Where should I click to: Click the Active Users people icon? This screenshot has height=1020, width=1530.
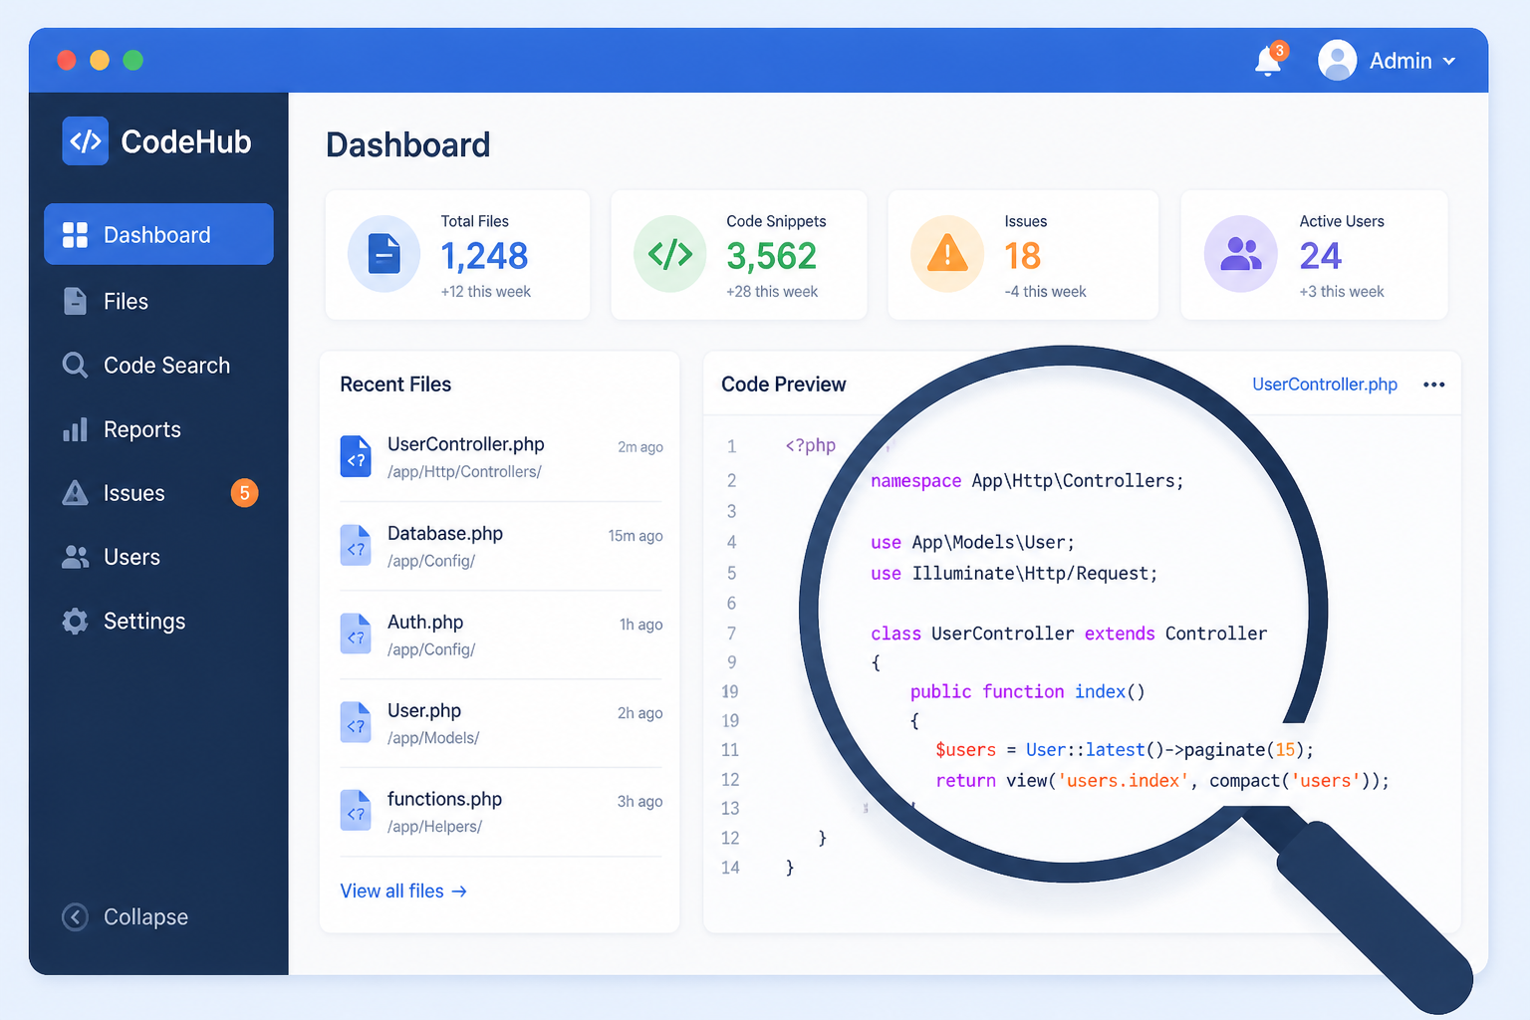pos(1240,254)
